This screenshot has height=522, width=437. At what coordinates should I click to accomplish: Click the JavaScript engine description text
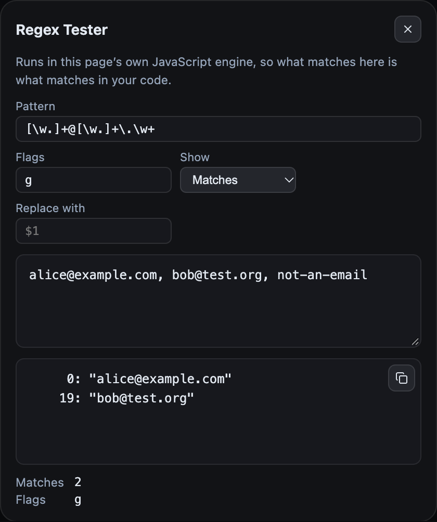pos(207,71)
